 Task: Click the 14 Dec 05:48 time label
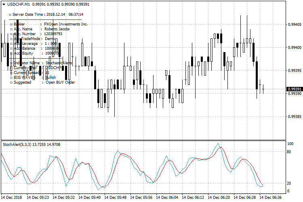click(116, 198)
